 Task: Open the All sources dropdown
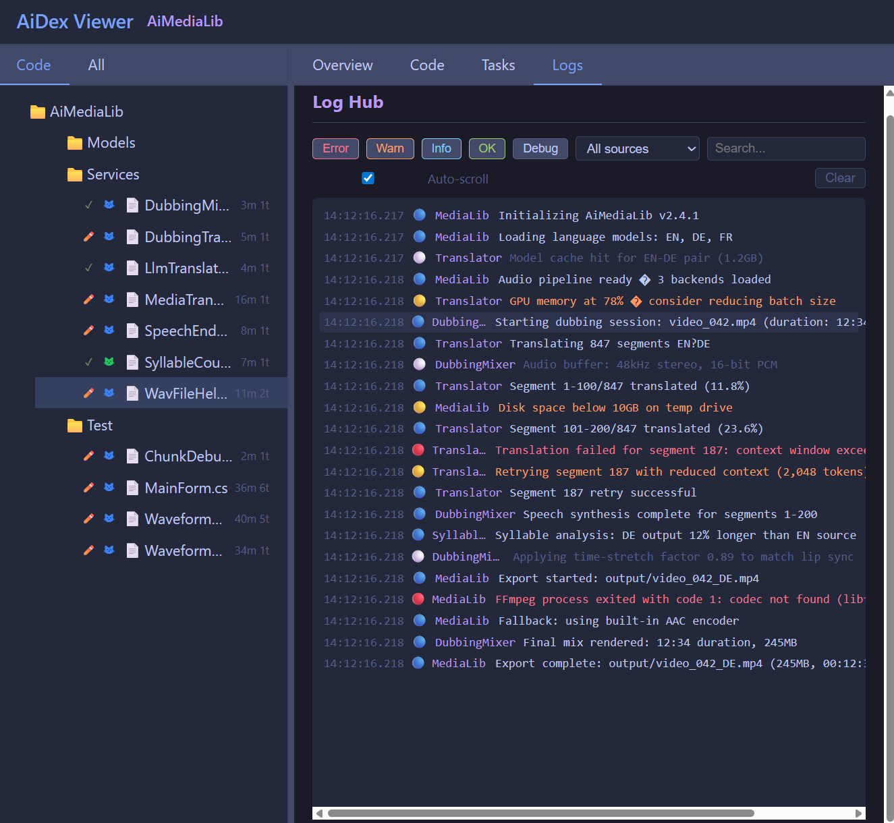coord(637,148)
